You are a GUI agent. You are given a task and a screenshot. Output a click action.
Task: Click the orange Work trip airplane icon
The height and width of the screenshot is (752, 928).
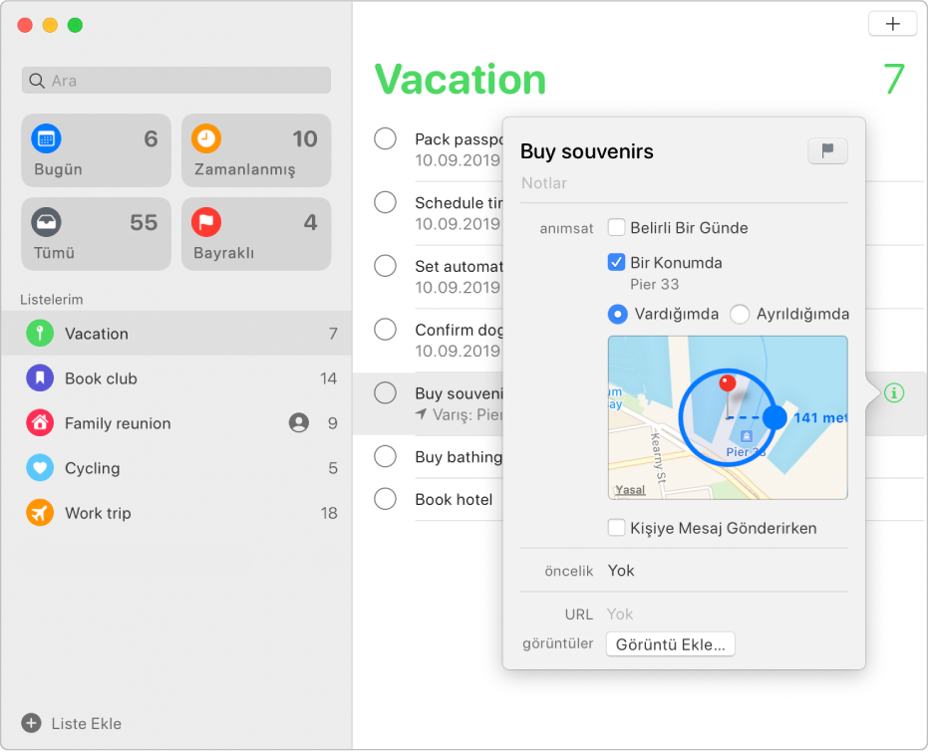click(x=40, y=513)
